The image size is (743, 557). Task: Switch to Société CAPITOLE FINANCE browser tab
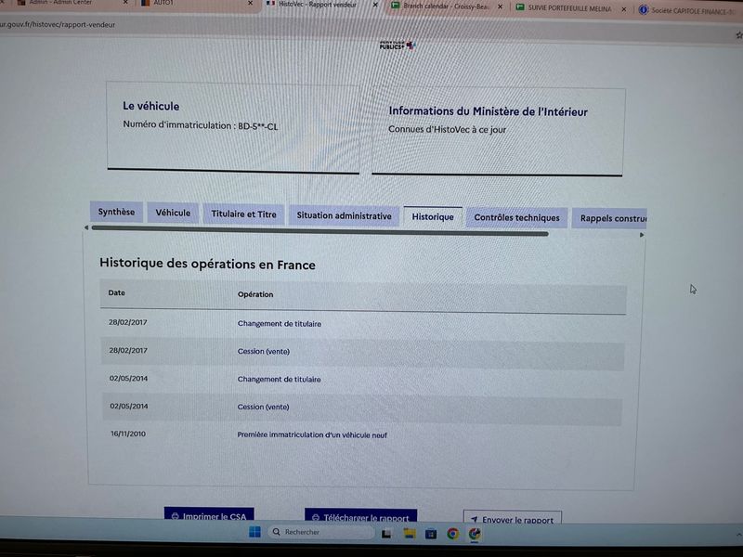tap(689, 10)
